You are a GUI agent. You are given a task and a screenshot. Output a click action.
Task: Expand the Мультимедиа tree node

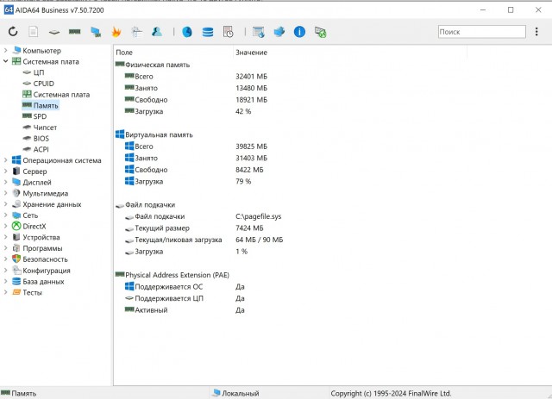(x=6, y=193)
